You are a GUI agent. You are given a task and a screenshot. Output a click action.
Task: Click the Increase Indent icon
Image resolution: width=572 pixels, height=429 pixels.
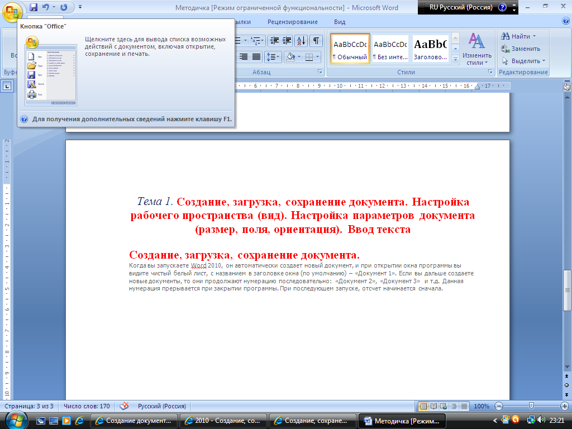287,40
